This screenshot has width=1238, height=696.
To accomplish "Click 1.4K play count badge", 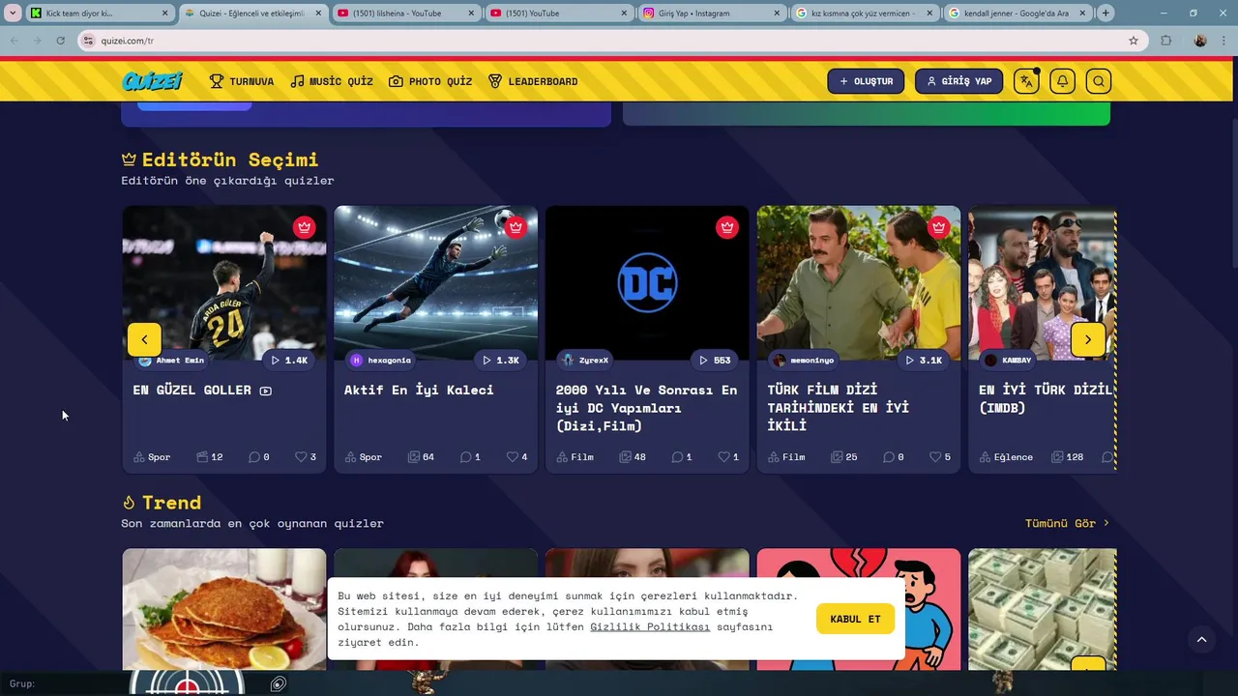I will tap(288, 360).
